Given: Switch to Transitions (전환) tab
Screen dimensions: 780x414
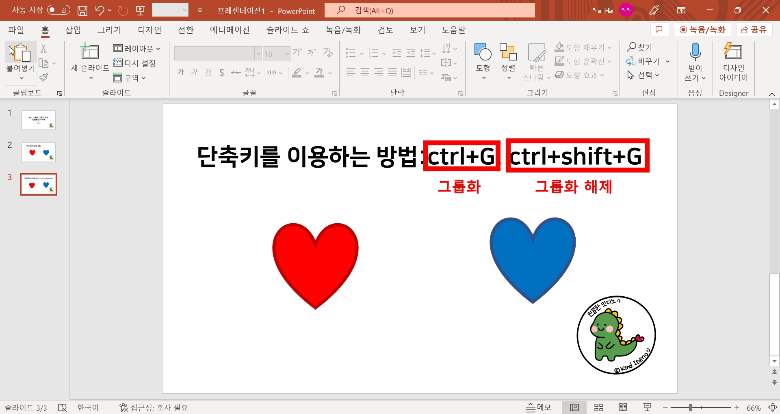Looking at the screenshot, I should point(186,30).
